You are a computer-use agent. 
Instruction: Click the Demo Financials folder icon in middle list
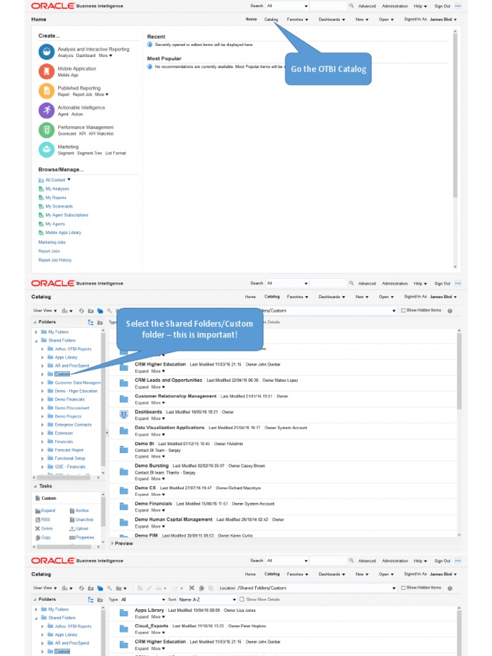124,507
